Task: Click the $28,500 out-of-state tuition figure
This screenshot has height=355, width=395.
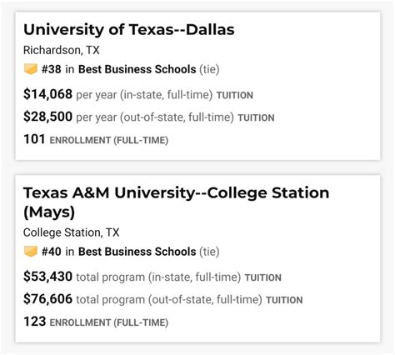Action: 47,117
